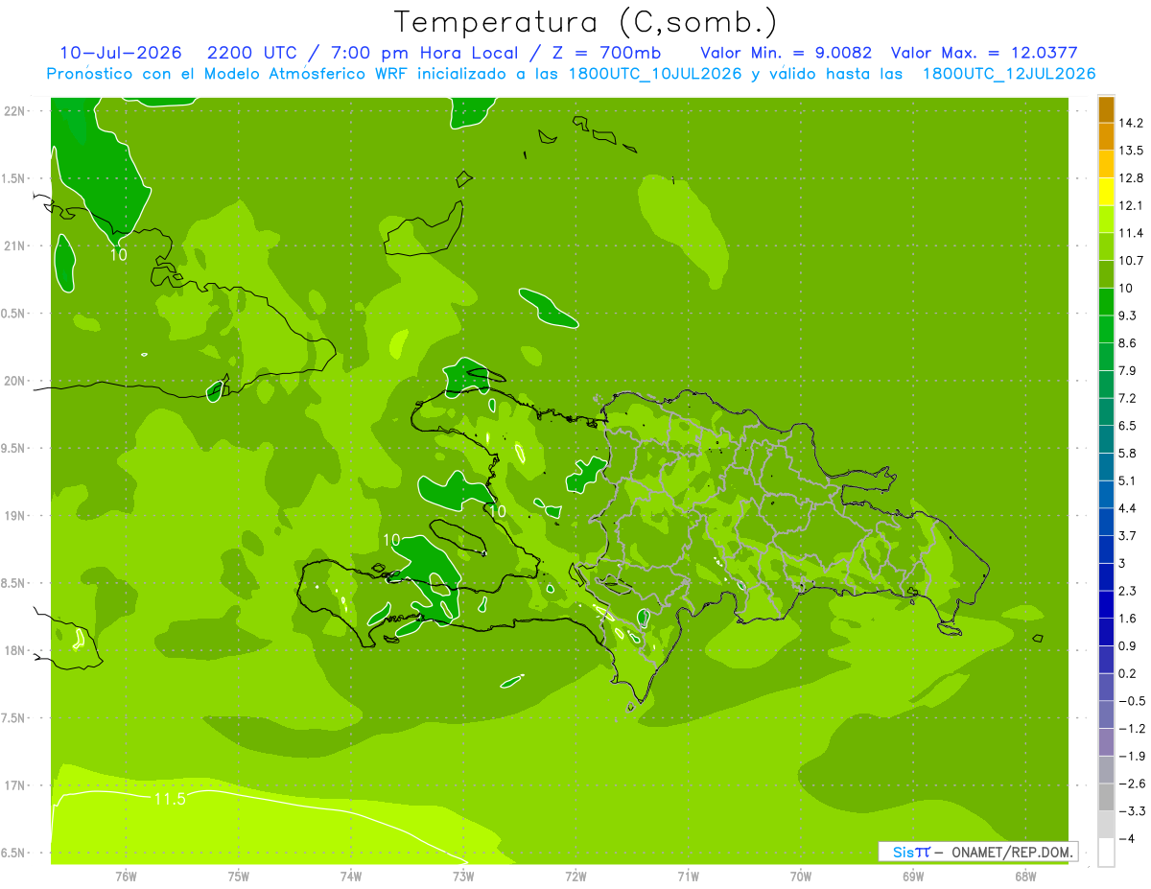Click the '68W' longitude axis label
The height and width of the screenshot is (889, 1151).
pos(1025,876)
